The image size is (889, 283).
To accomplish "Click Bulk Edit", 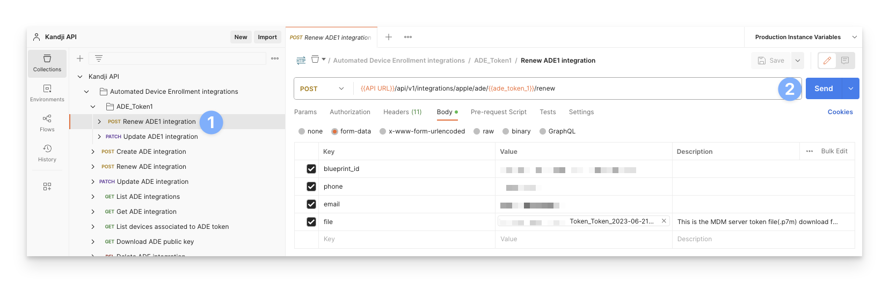I will [x=834, y=151].
